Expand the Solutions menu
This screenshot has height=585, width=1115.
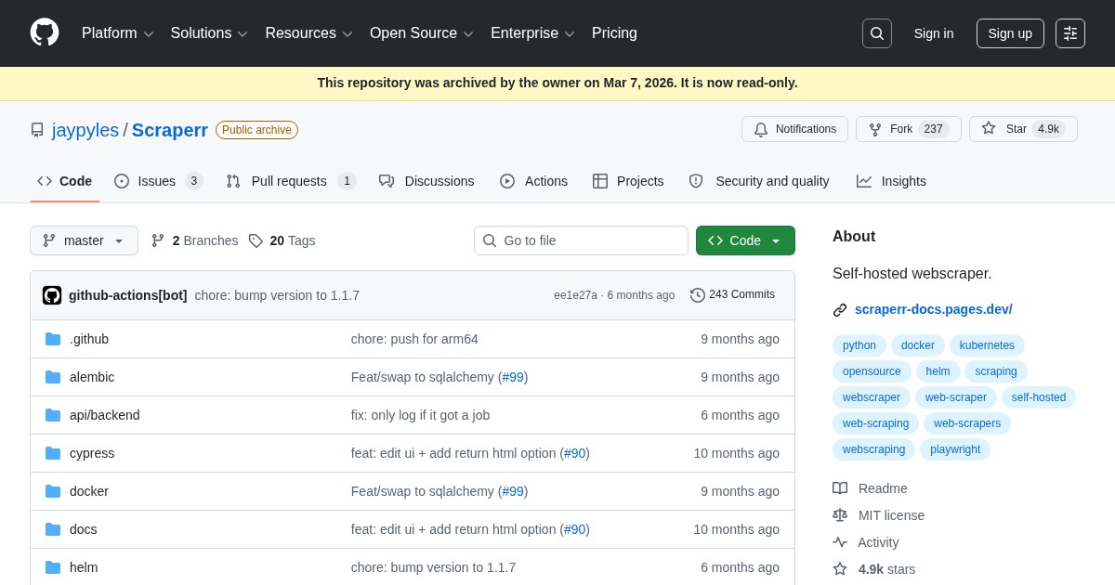[209, 33]
